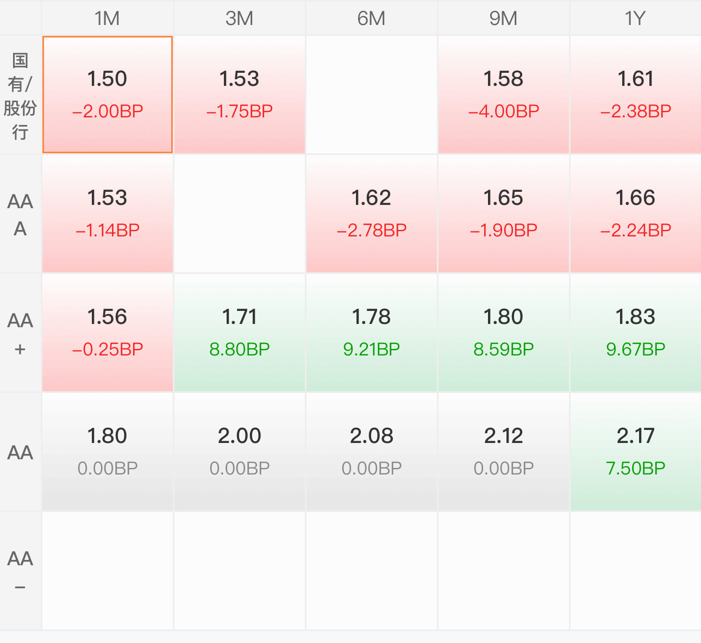This screenshot has height=643, width=701.
Task: Open the AAA 6M cell 1.62
Action: click(x=372, y=214)
